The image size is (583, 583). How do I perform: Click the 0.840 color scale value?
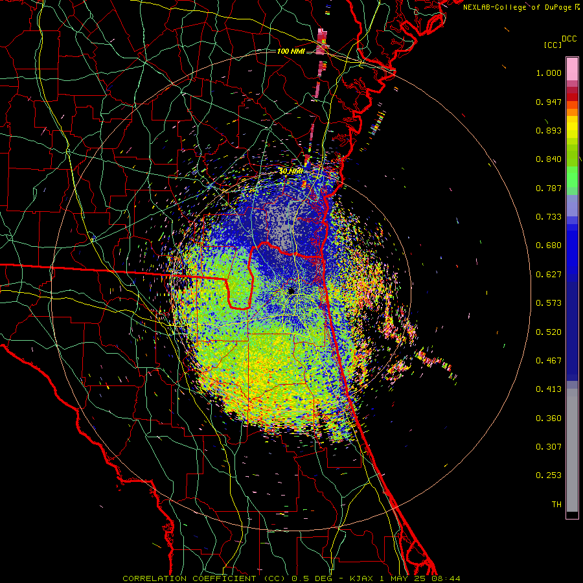(x=549, y=159)
